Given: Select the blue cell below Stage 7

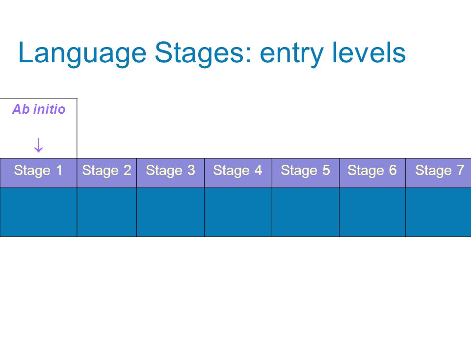Looking at the screenshot, I should point(438,212).
